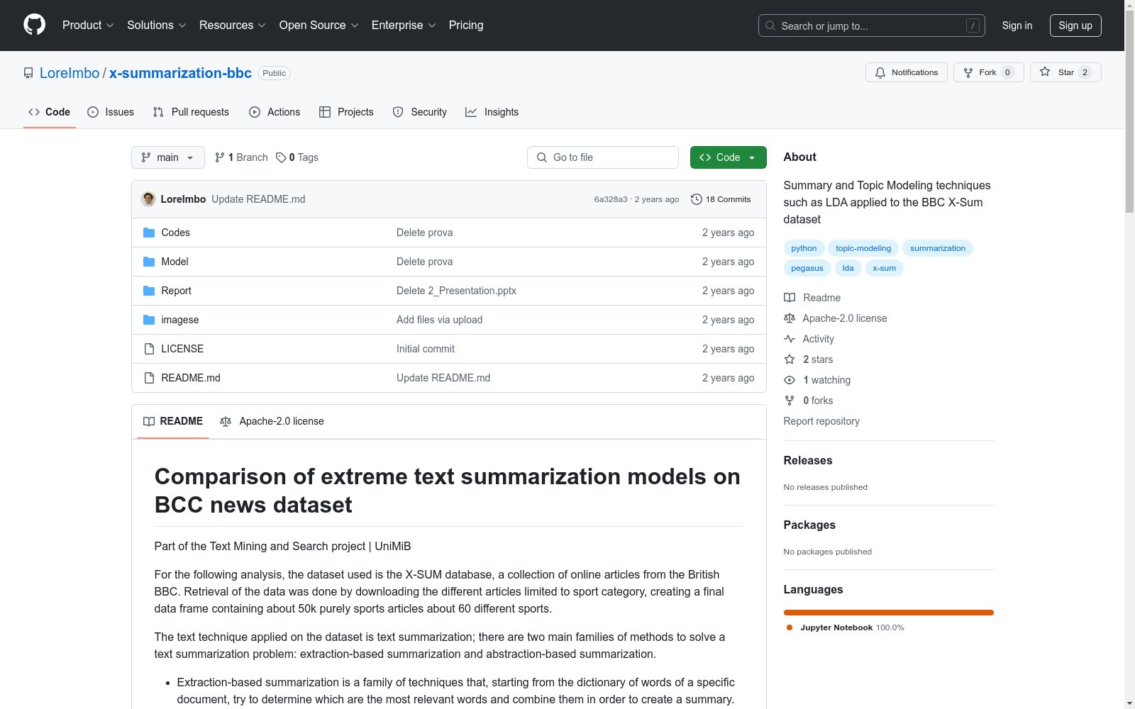Switch to the Projects tab
The height and width of the screenshot is (709, 1135).
pyautogui.click(x=346, y=112)
